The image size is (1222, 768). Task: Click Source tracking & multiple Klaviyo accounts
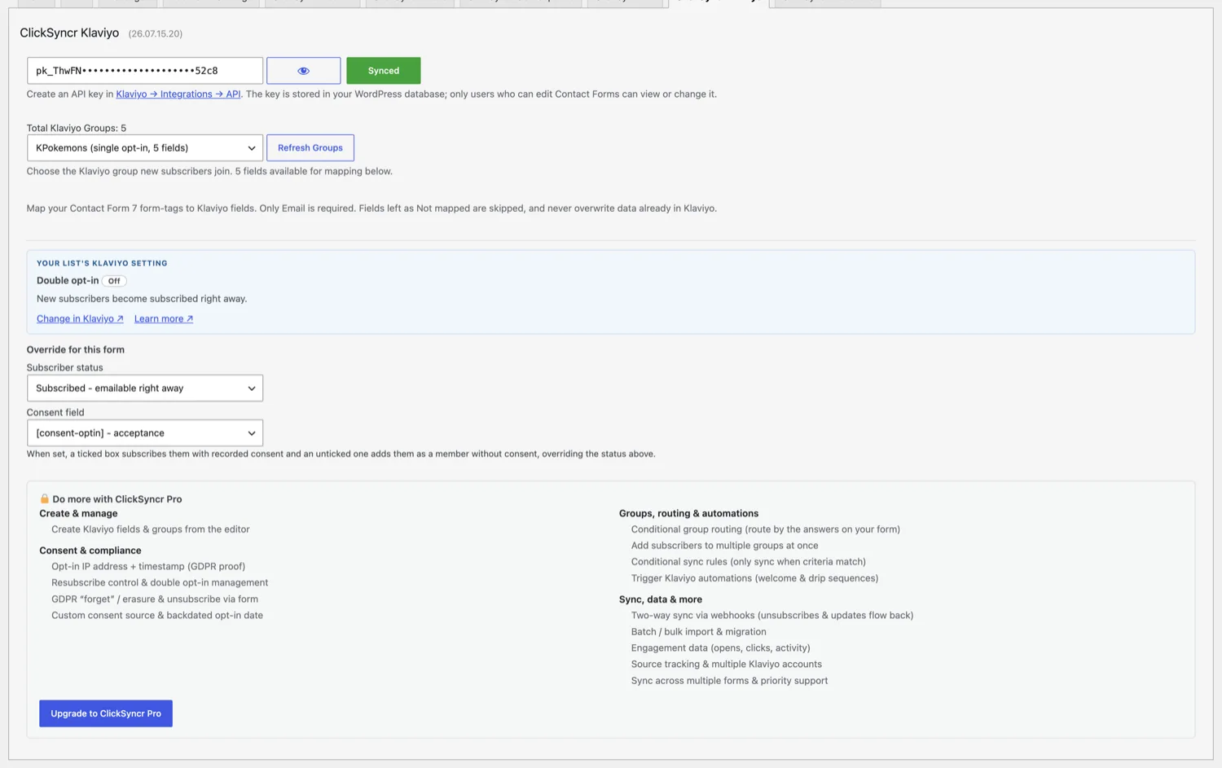click(x=727, y=665)
